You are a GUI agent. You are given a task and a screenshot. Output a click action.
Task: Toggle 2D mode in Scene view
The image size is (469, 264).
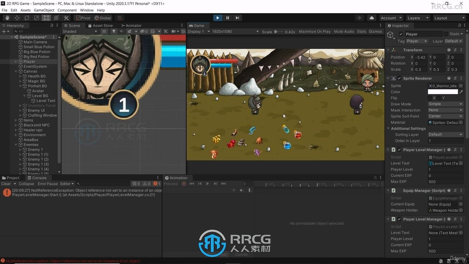pos(104,32)
